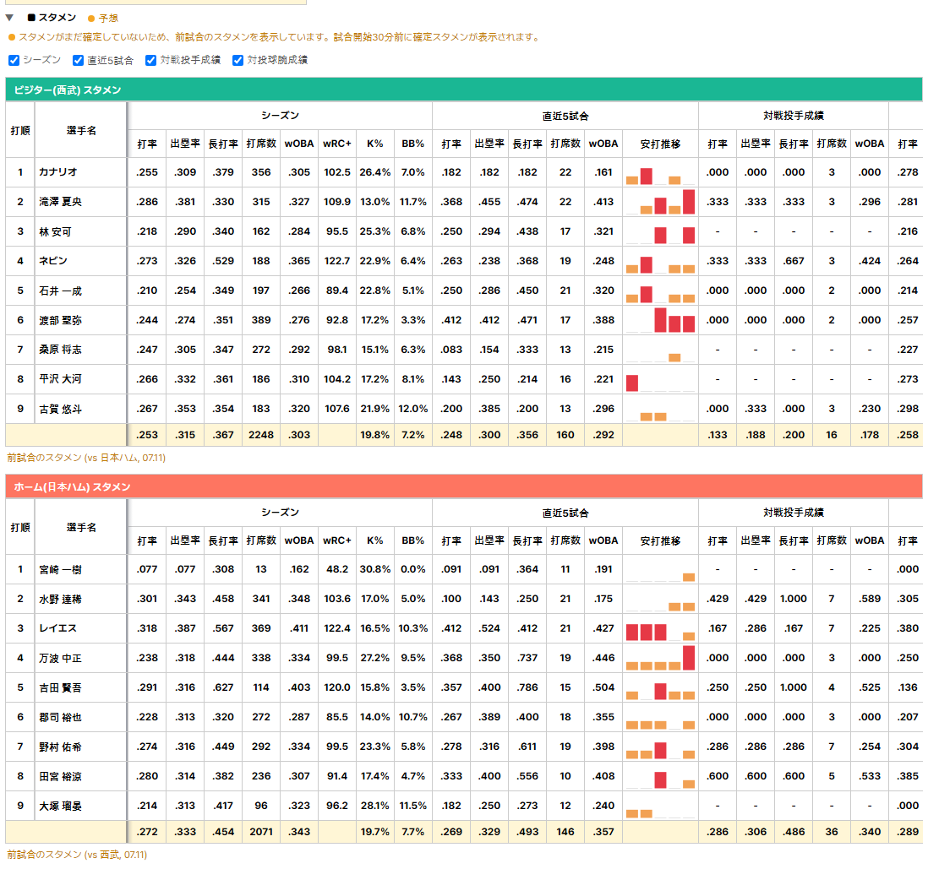
Task: Toggle the 直近5試合 checkbox
Action: pyautogui.click(x=78, y=60)
